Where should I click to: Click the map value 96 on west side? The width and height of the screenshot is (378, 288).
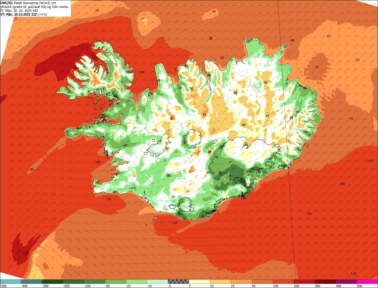pyautogui.click(x=32, y=169)
